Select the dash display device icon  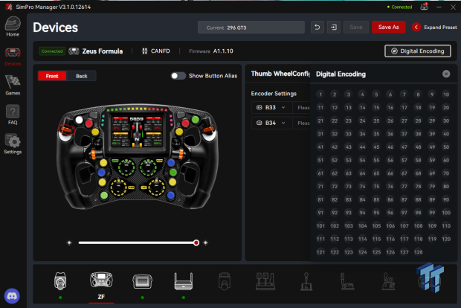(142, 281)
